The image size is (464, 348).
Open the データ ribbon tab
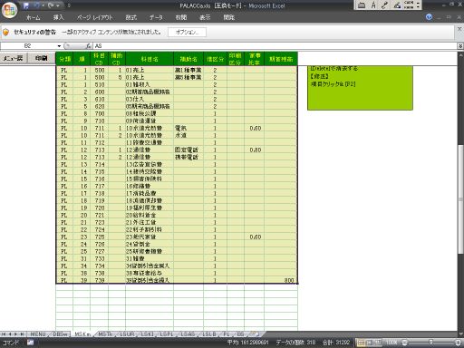point(156,17)
